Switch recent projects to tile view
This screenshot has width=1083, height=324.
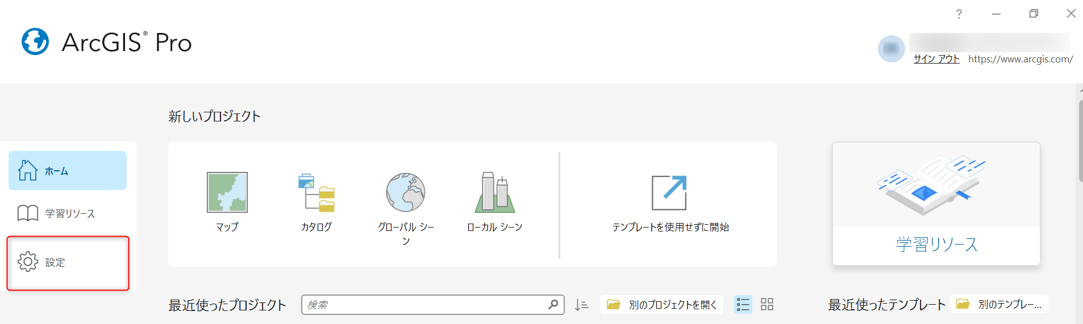click(767, 305)
